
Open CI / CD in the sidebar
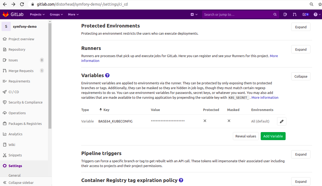(x=14, y=92)
